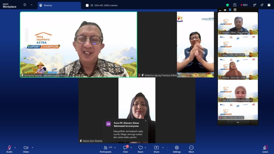Open the audio options arrow

click(15, 148)
